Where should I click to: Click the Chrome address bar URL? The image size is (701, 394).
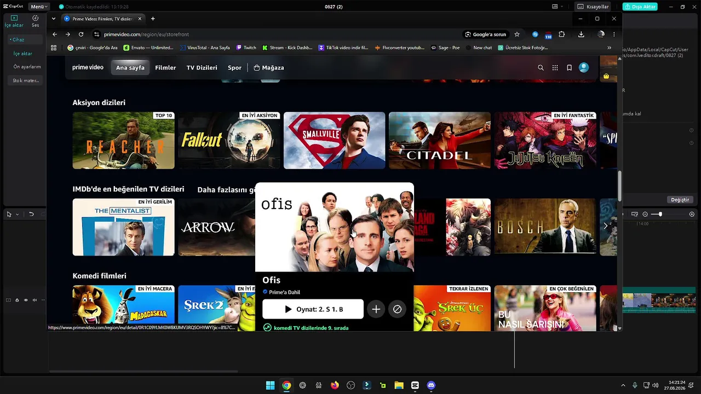[x=146, y=34]
